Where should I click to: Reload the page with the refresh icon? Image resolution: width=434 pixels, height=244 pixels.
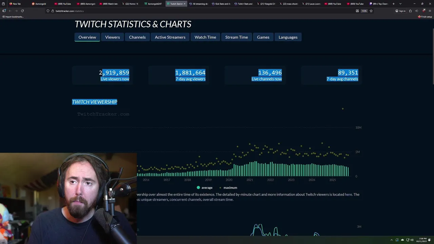tap(22, 11)
